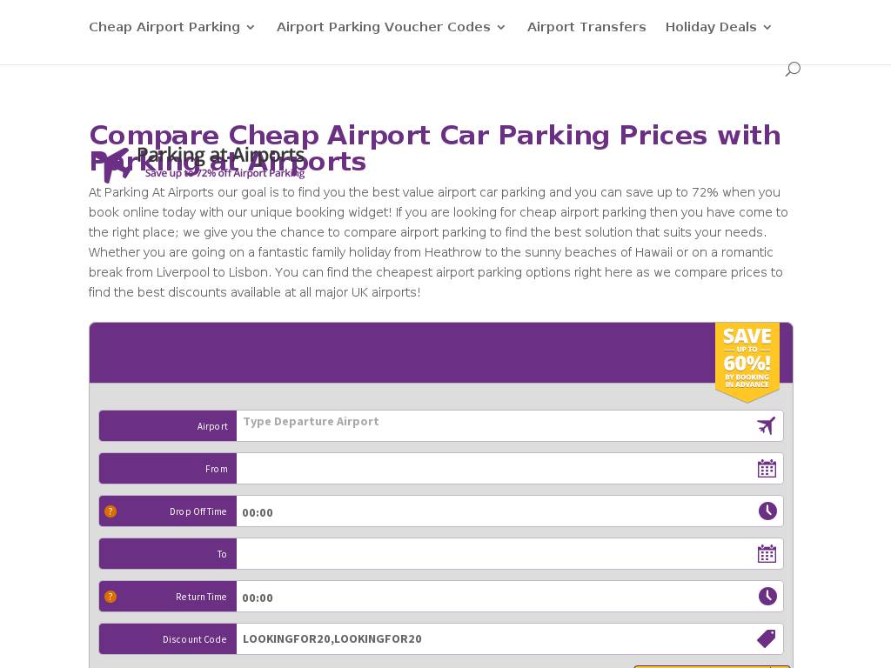Image resolution: width=891 pixels, height=668 pixels.
Task: Expand Airport Parking Voucher Codes menu
Action: point(391,27)
